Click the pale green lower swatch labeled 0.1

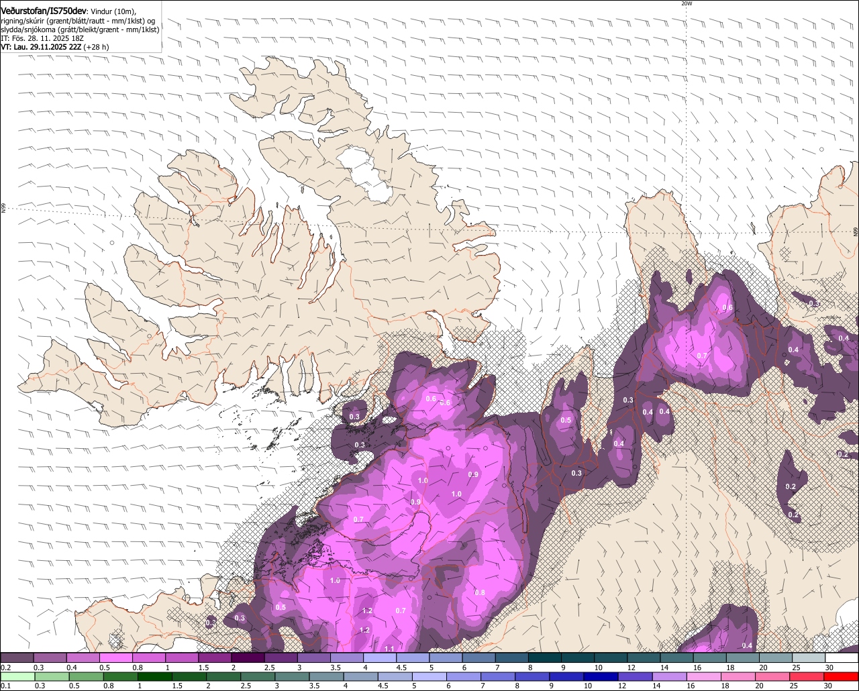pyautogui.click(x=17, y=677)
